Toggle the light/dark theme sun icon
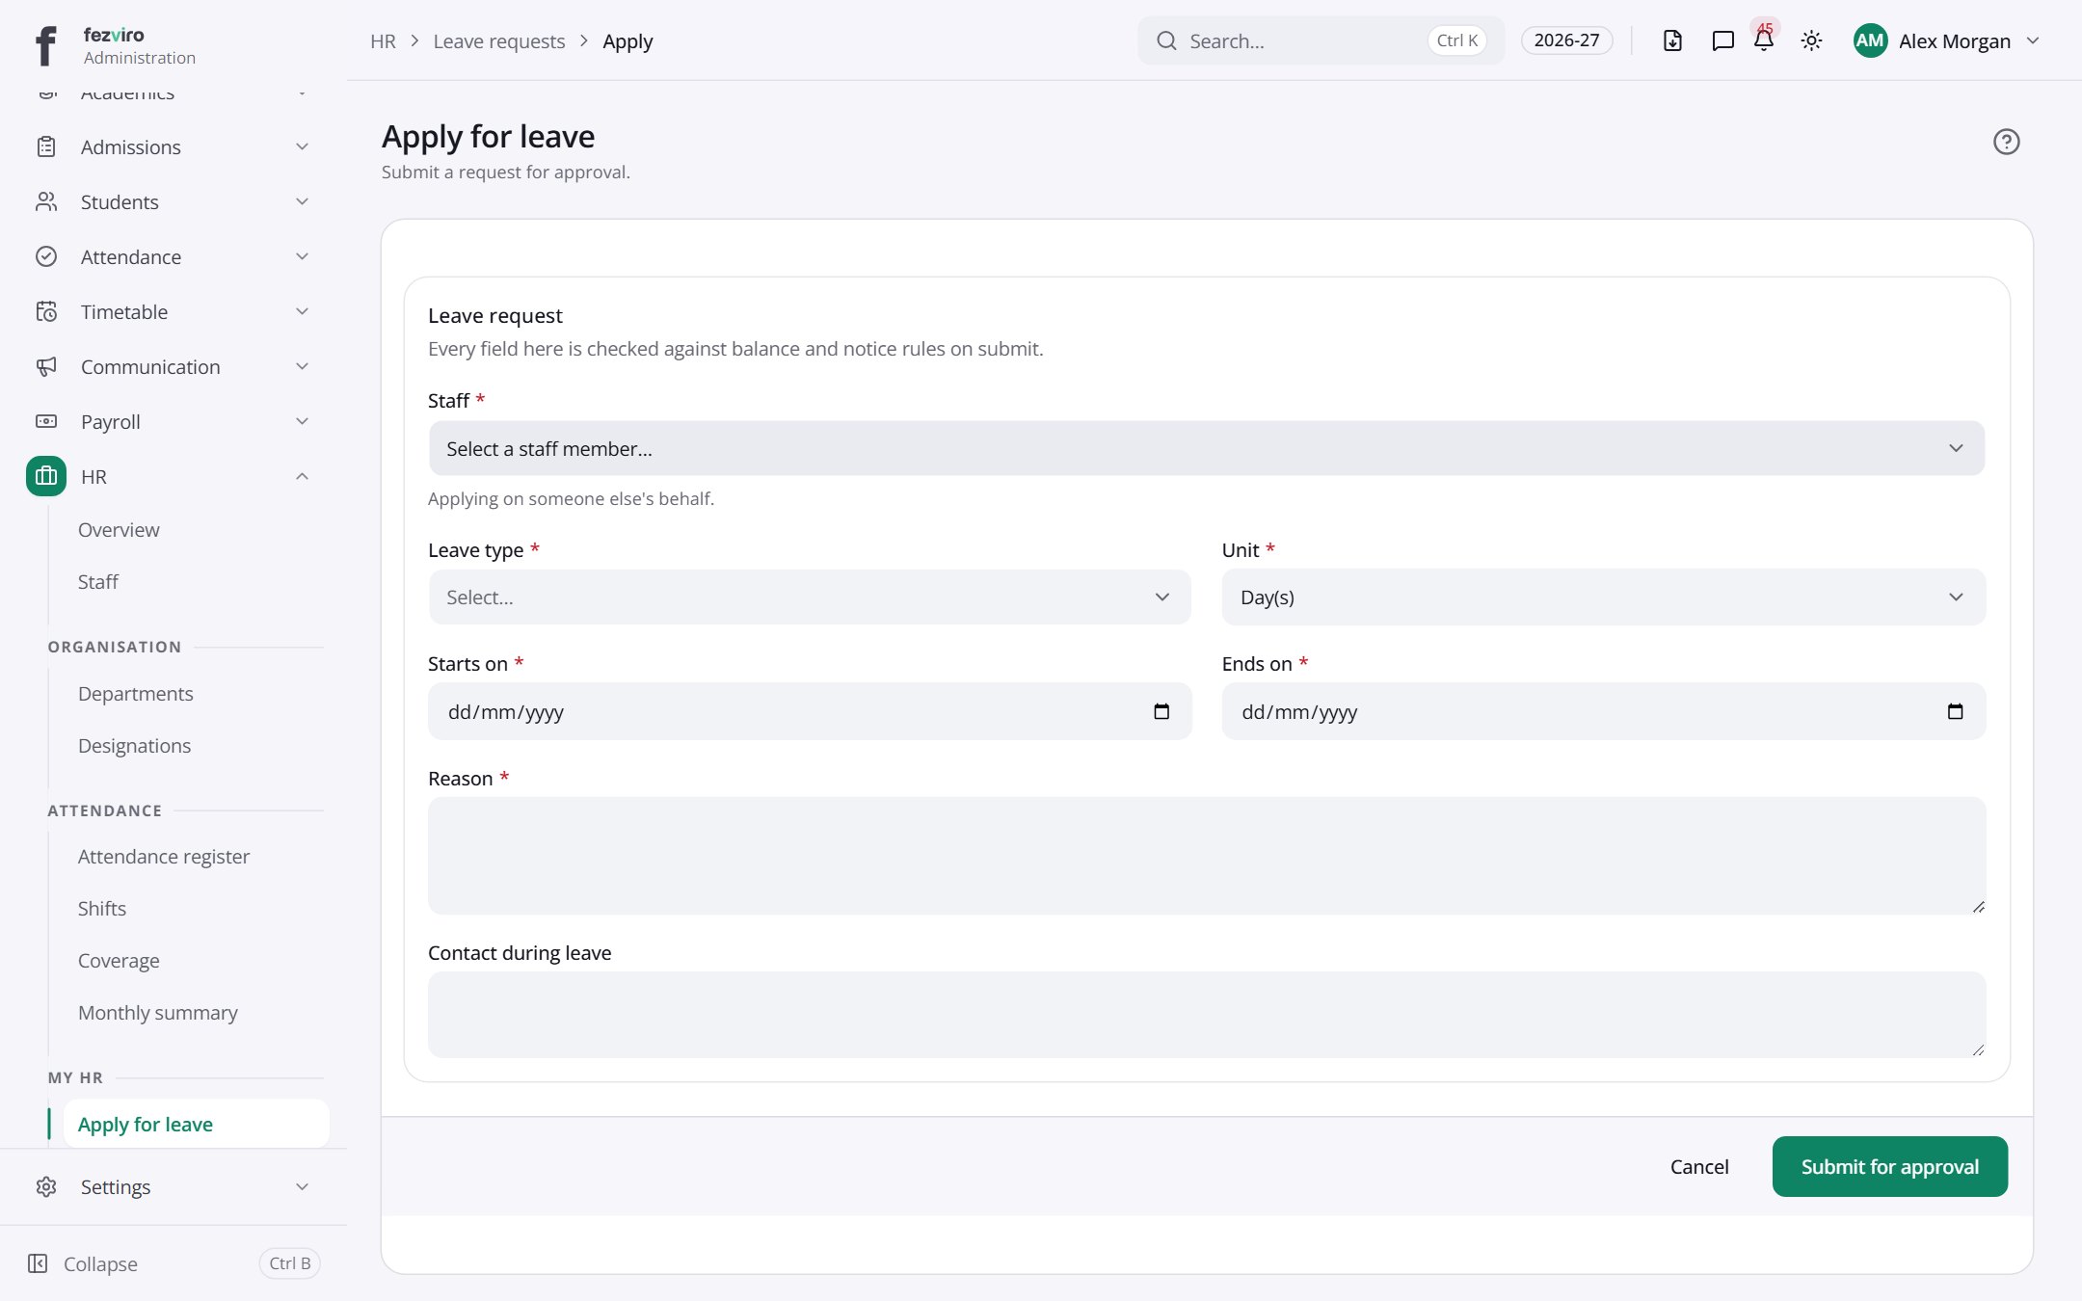This screenshot has width=2082, height=1301. point(1811,40)
